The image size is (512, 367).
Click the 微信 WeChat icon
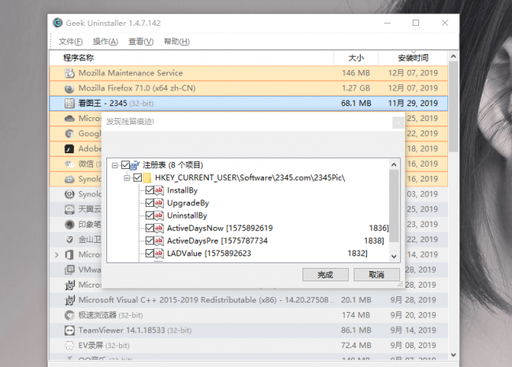(x=69, y=163)
